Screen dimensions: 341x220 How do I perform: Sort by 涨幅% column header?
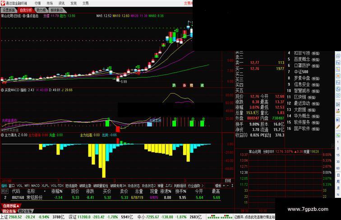57,191
